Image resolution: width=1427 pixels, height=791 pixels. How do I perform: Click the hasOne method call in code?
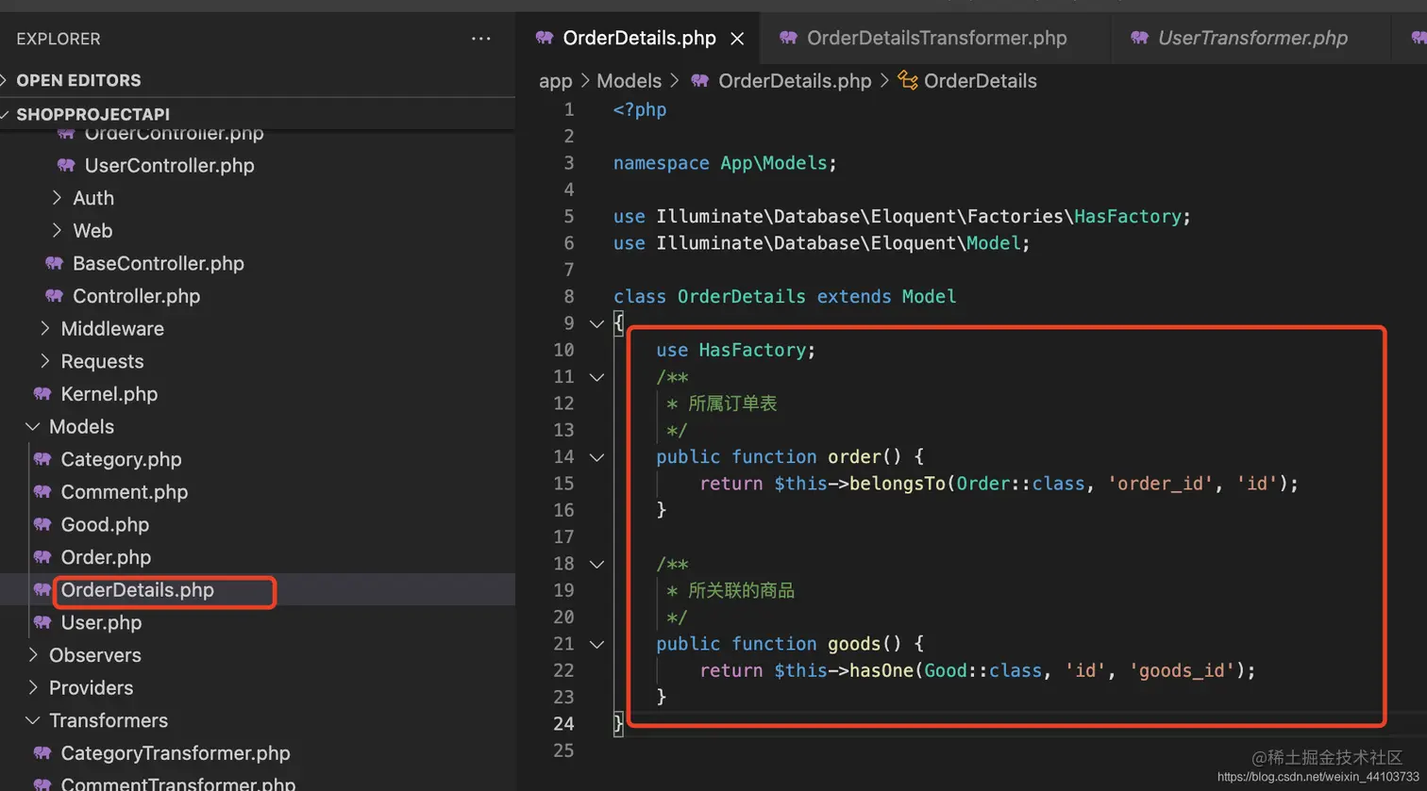tap(881, 671)
